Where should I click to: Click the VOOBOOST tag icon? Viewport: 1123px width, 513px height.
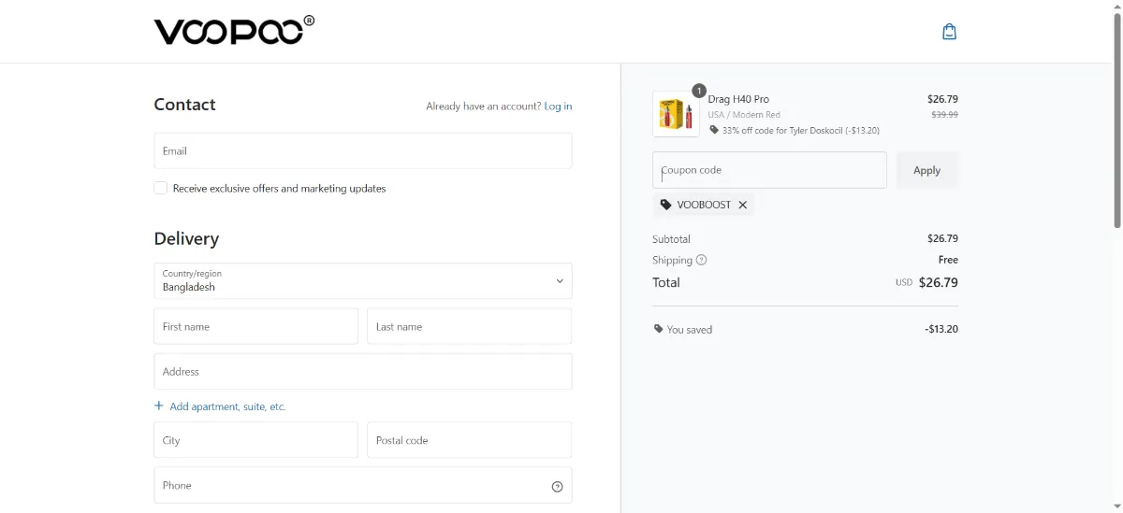(665, 205)
